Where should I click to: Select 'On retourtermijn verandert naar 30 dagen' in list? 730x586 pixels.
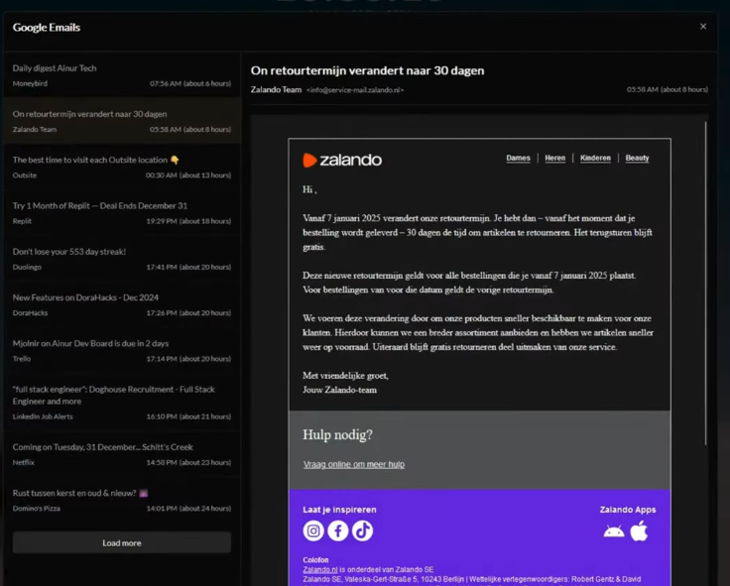(122, 121)
